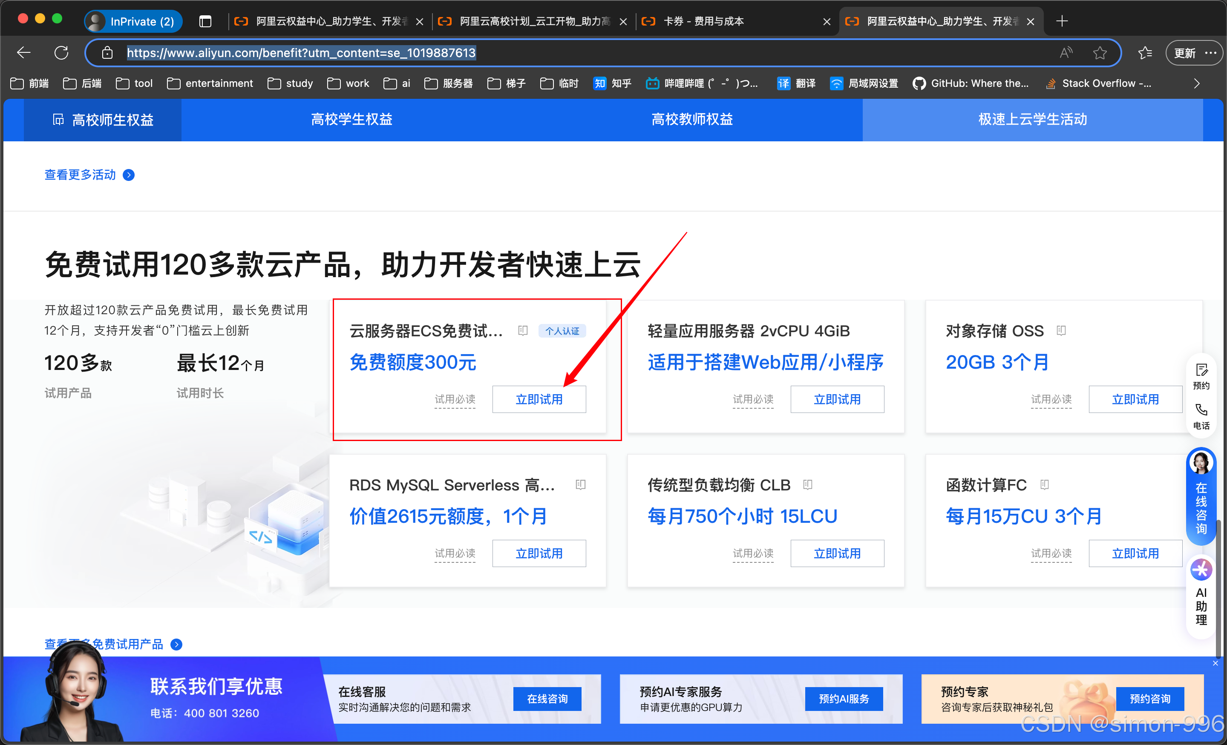Click doc icon beside 对象存储 OSS
The width and height of the screenshot is (1227, 745).
coord(1061,330)
